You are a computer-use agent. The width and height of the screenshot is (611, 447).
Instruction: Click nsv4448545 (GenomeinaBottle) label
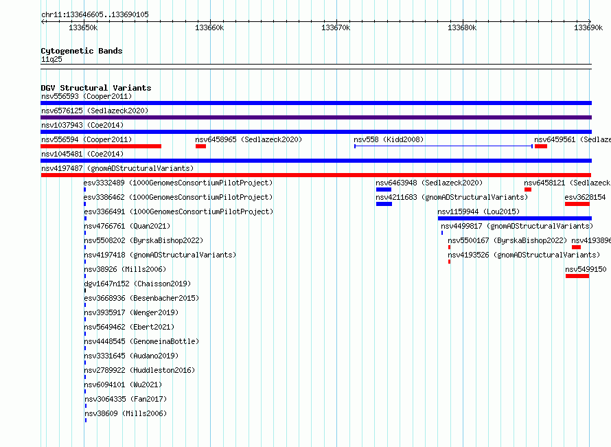point(141,341)
